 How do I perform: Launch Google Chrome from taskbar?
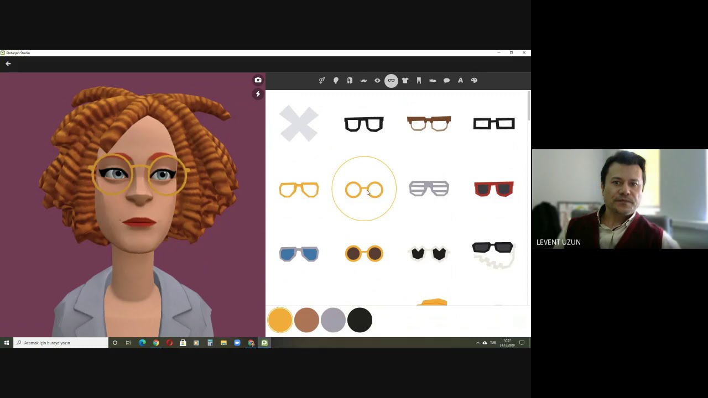[156, 343]
